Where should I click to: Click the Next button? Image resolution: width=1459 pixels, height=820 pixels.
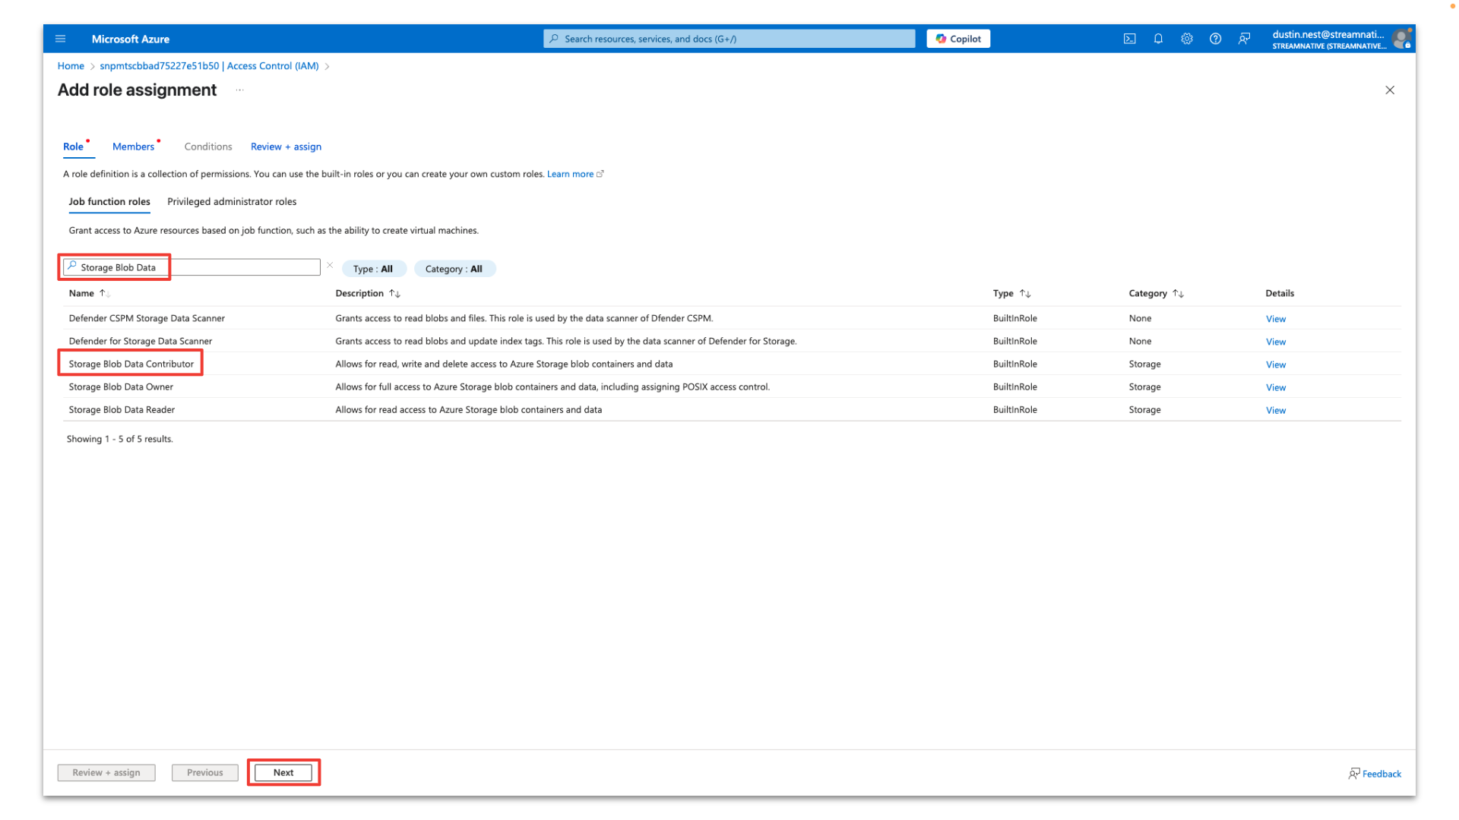283,772
